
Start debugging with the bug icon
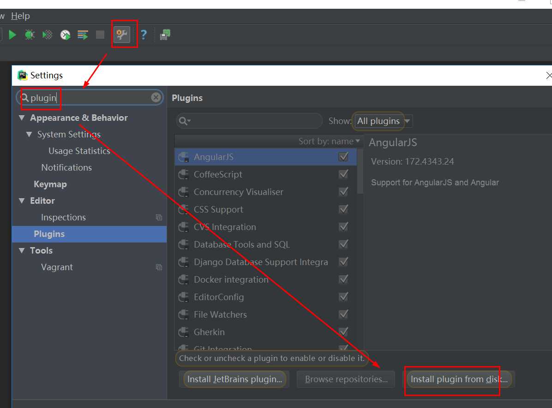tap(30, 35)
